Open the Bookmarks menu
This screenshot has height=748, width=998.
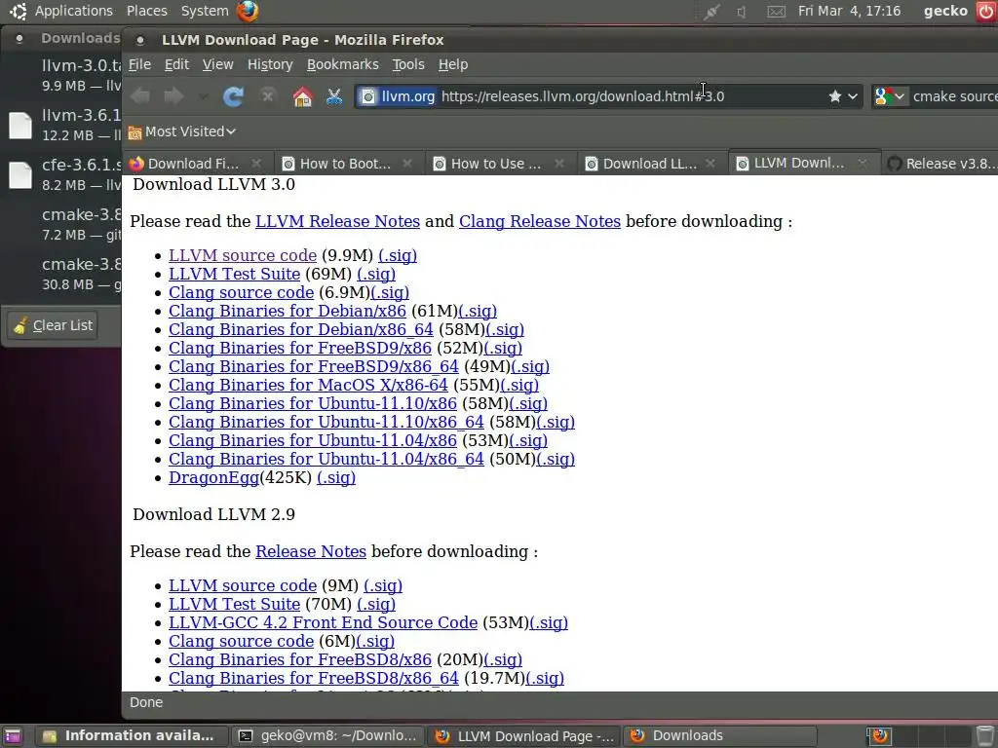click(x=342, y=64)
